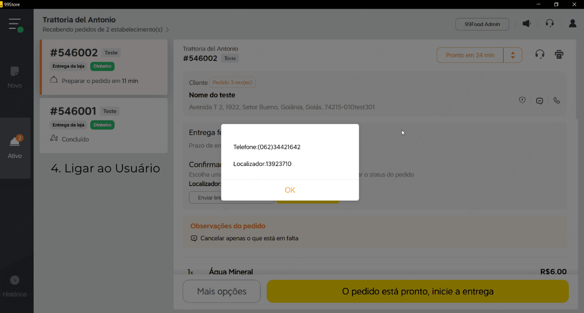Open headset support icon in top bar
This screenshot has height=313, width=584.
coord(550,24)
